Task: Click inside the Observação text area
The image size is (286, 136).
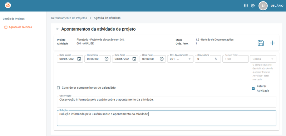Action: coord(167,102)
